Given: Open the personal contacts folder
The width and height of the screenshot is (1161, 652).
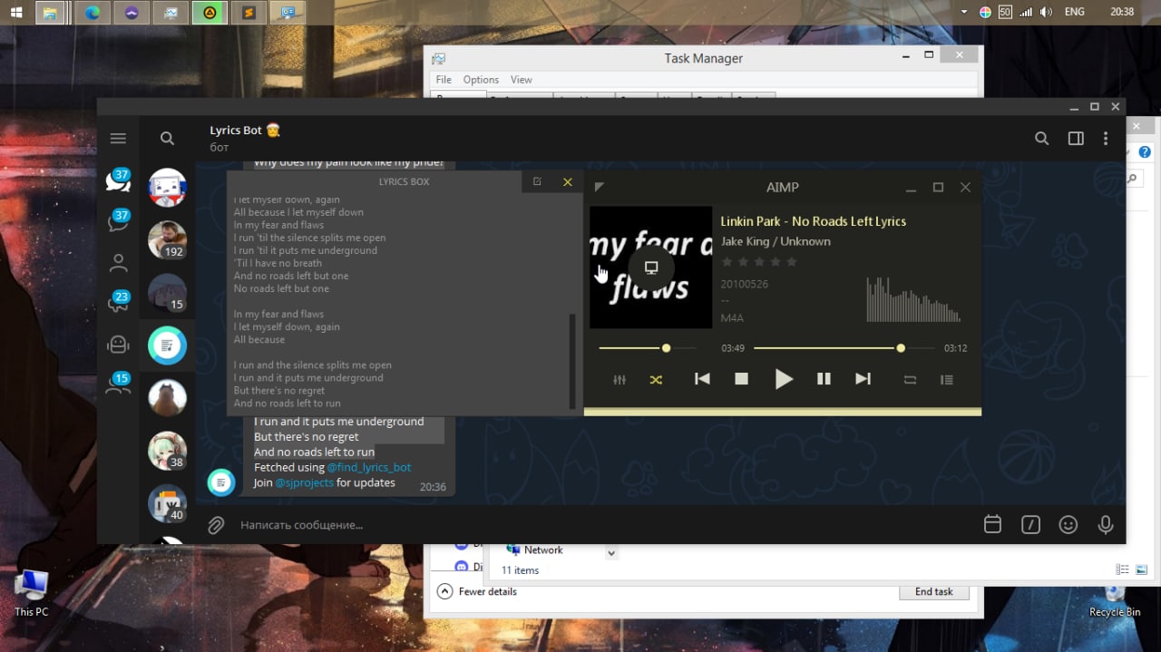Looking at the screenshot, I should coord(118,264).
